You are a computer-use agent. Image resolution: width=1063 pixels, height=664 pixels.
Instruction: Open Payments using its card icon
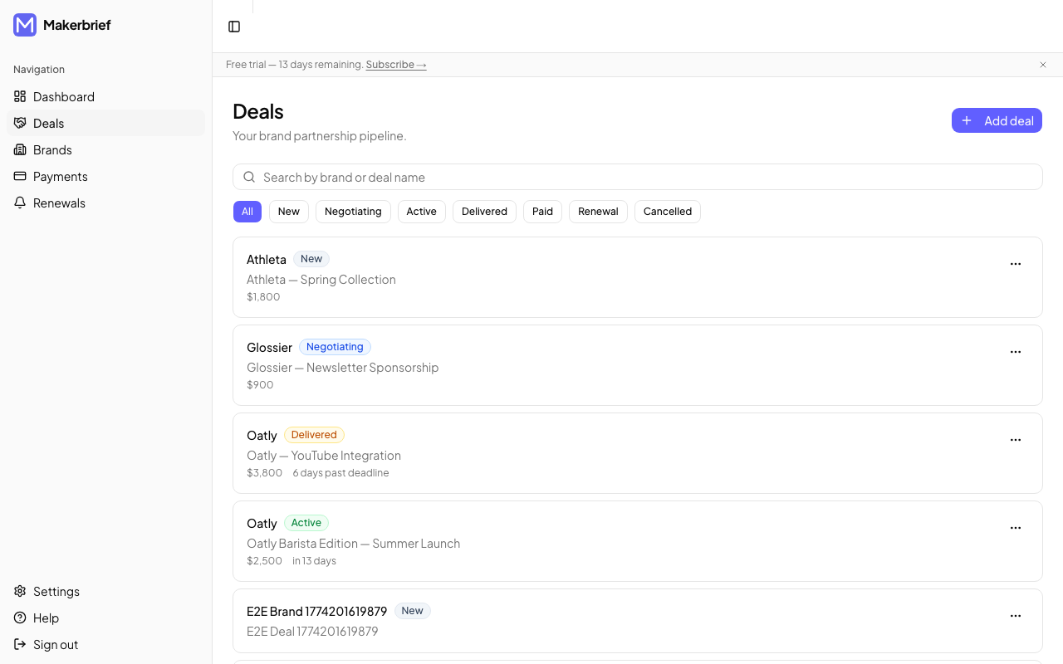point(20,176)
